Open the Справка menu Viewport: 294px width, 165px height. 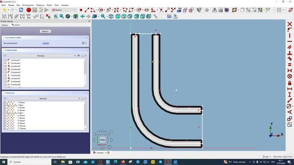tap(65, 5)
